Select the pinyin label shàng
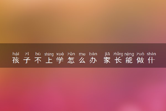166x111 pixels. click(49, 54)
